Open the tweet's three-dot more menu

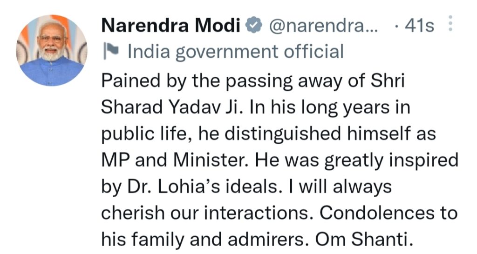click(x=450, y=24)
